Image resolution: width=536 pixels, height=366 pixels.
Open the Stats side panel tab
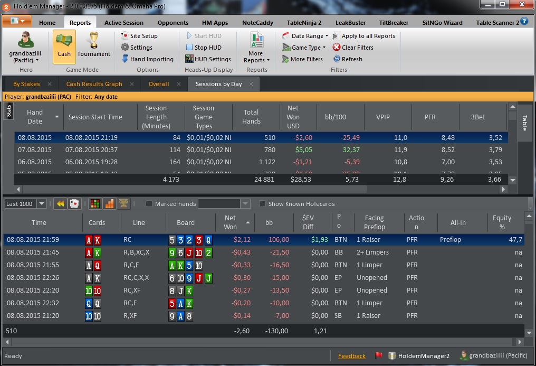click(9, 111)
